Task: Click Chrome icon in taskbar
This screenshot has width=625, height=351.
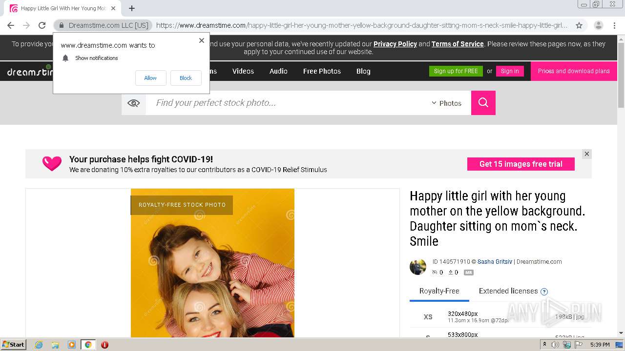Action: [88, 345]
